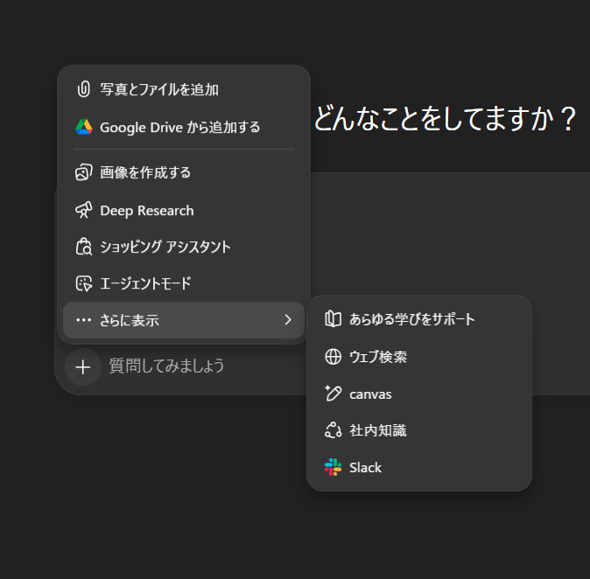The height and width of the screenshot is (579, 590).
Task: Choose あらゆる学びをサポート from the submenu
Action: (x=411, y=319)
